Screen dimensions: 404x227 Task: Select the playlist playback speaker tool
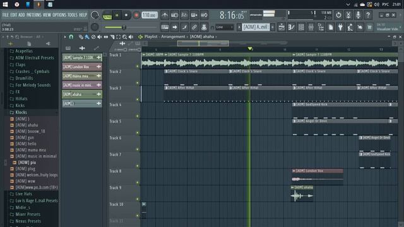[131, 37]
